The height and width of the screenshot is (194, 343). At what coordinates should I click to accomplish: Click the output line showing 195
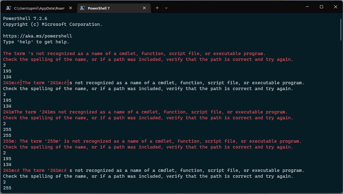click(6, 71)
